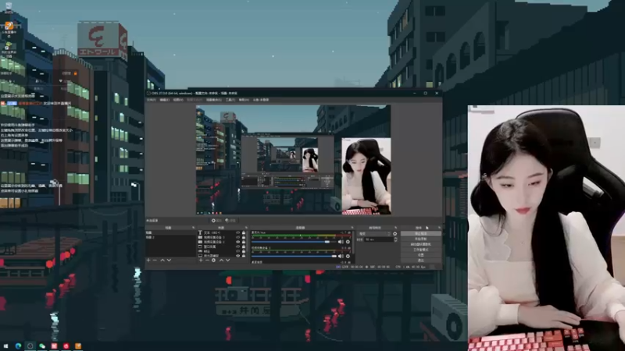Open the 场景集合 menu in OBS

coord(214,100)
